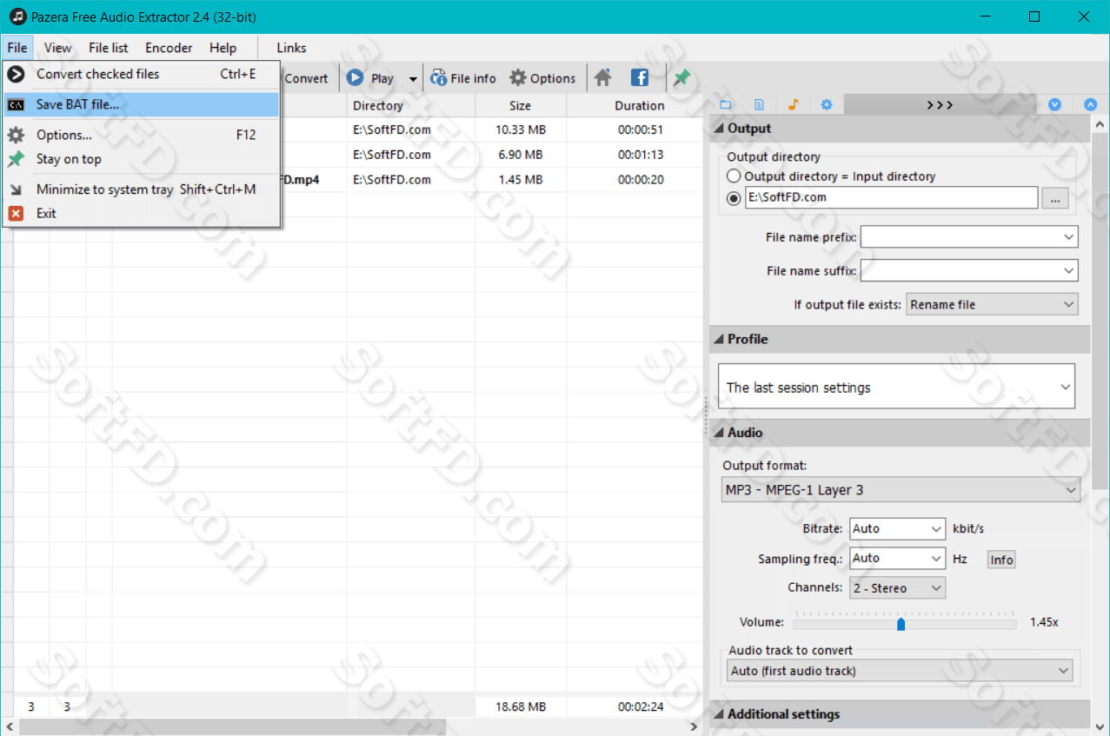The image size is (1110, 736).
Task: Select the file row sized 6.90 MB
Action: [522, 155]
